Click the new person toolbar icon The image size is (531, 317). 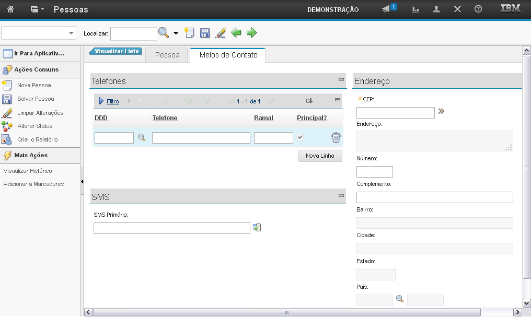click(x=189, y=33)
